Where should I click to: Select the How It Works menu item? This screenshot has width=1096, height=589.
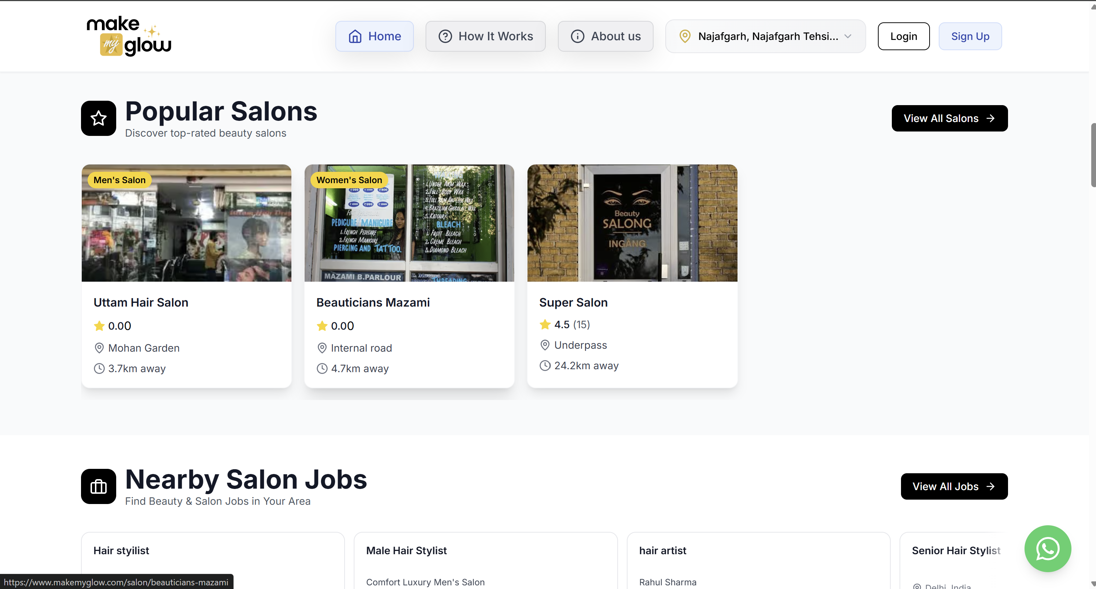tap(485, 36)
